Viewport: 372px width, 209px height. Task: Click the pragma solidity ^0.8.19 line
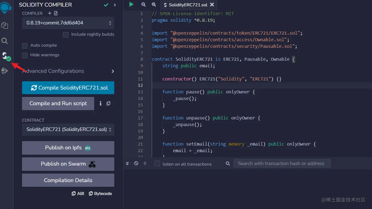pyautogui.click(x=183, y=20)
